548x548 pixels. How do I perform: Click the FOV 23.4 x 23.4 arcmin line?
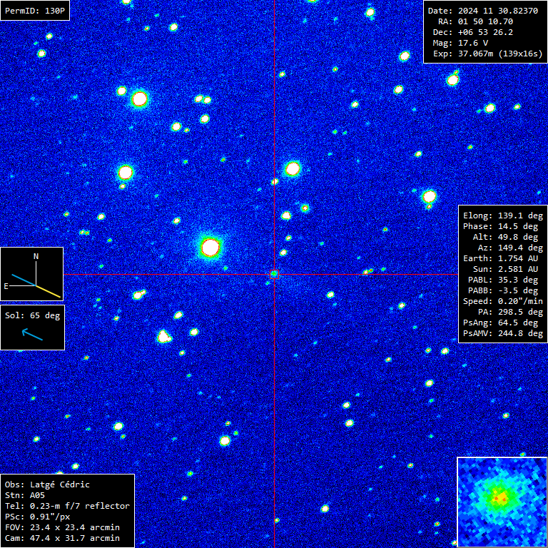coord(62,527)
